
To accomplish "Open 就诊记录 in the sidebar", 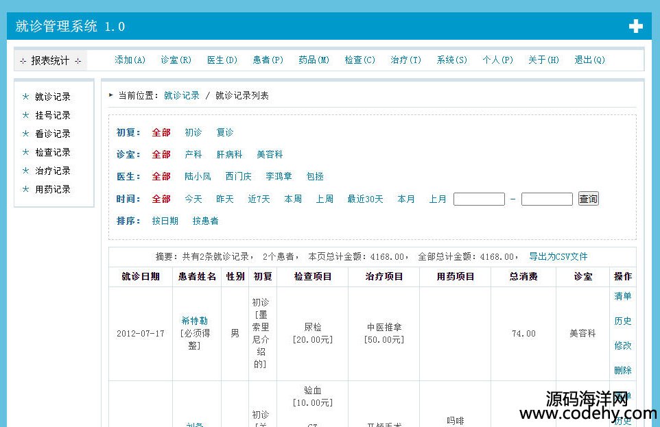I will point(53,97).
